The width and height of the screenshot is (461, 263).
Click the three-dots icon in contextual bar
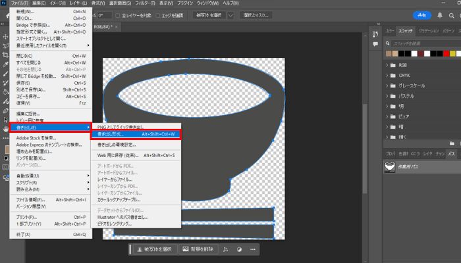[252, 249]
